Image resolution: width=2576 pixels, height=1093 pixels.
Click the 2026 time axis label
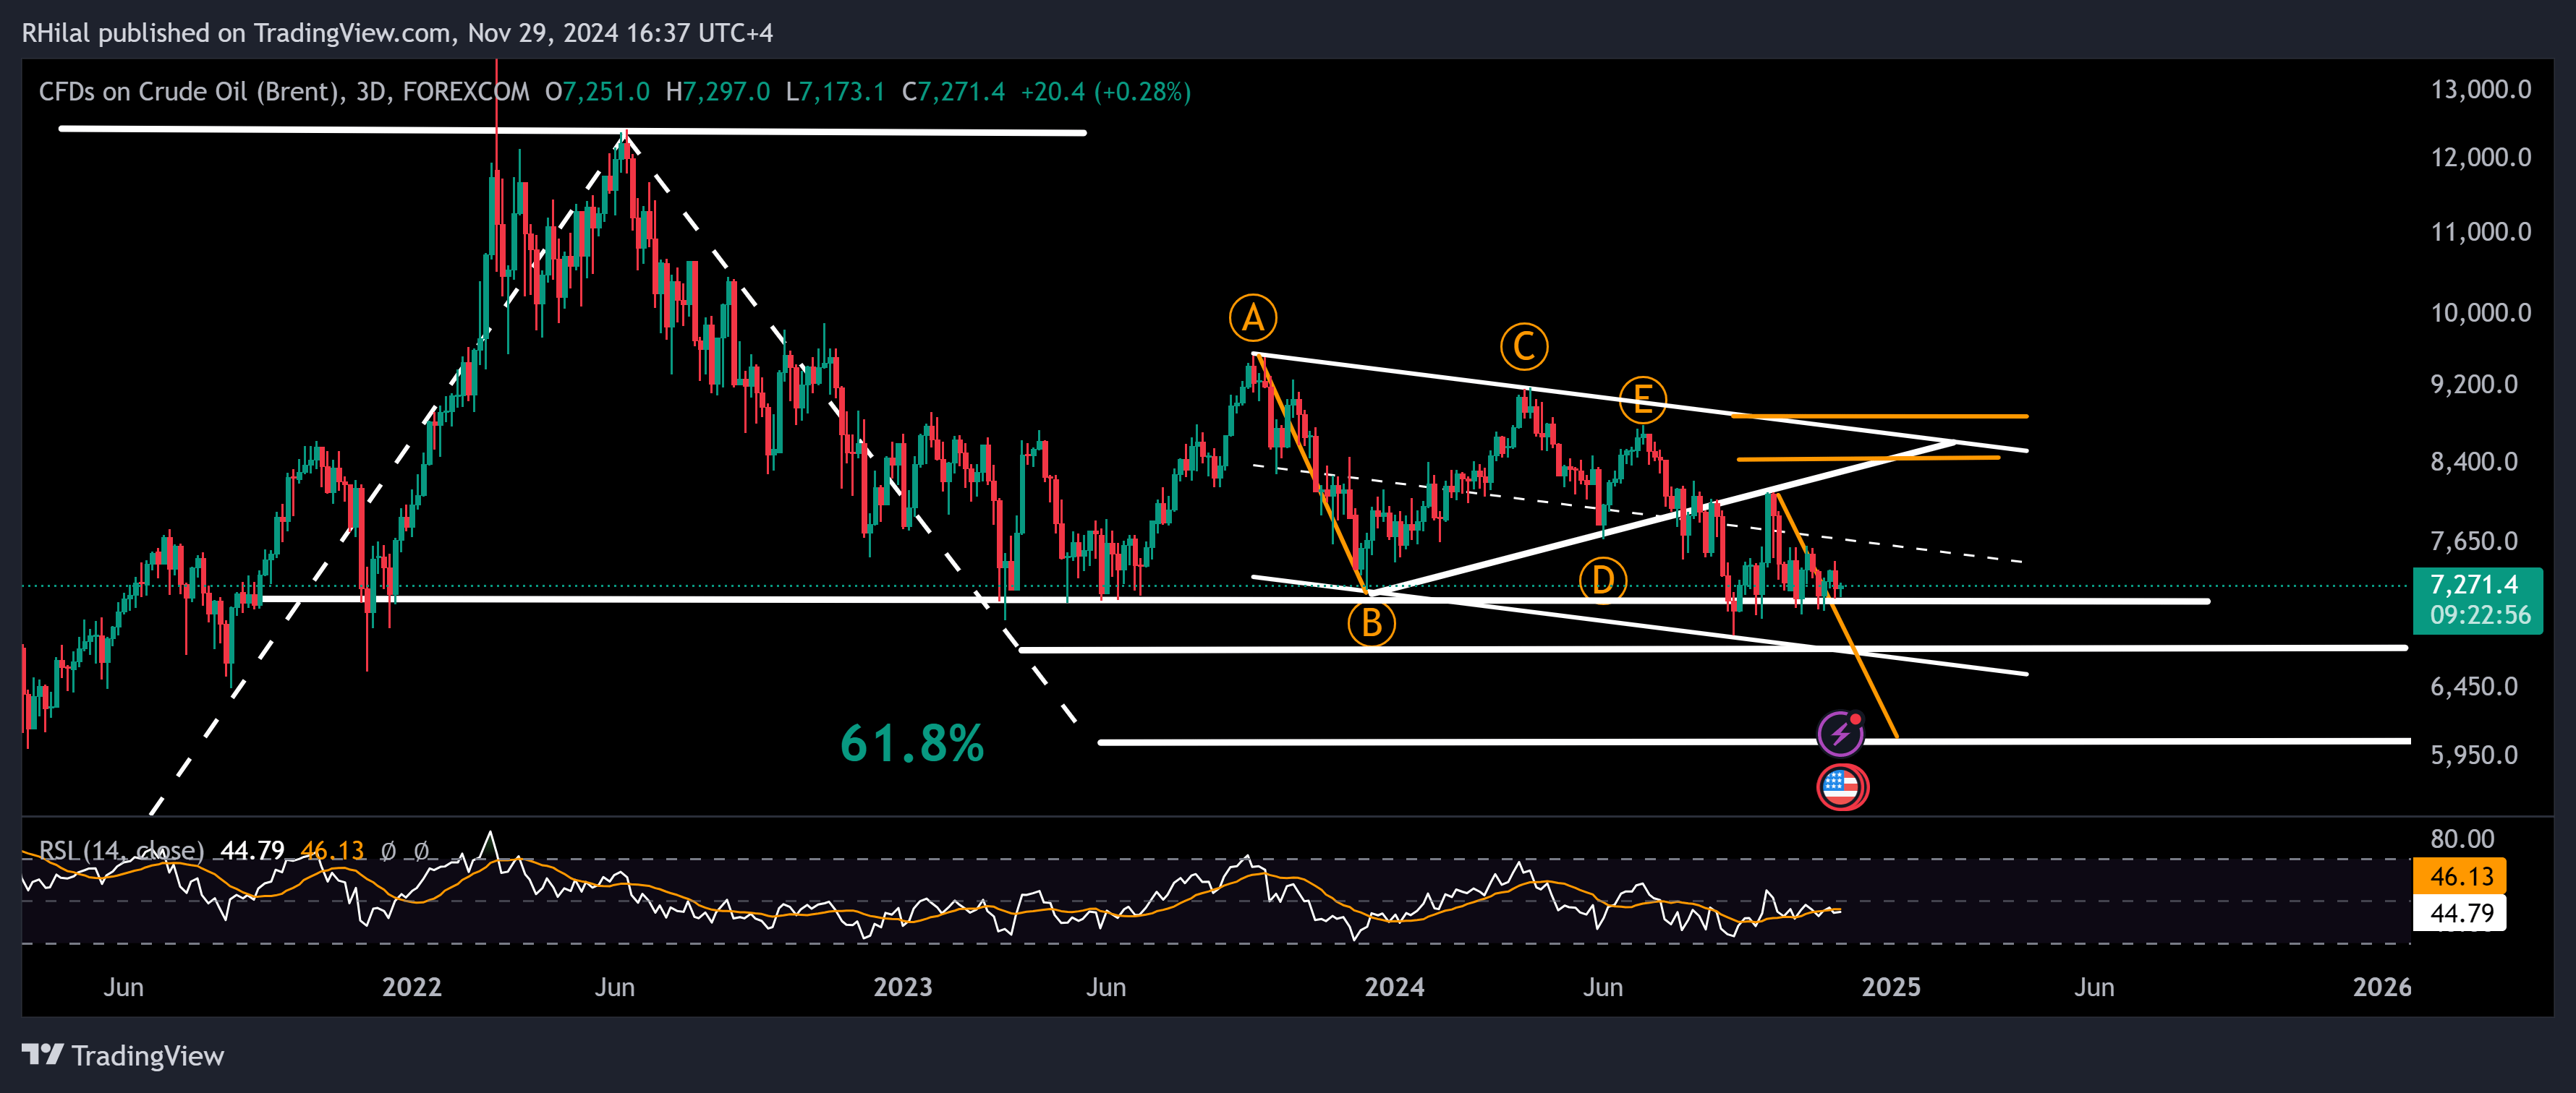click(2382, 987)
